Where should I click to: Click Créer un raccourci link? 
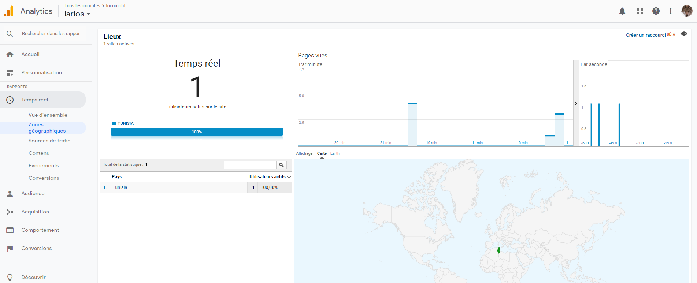tap(646, 35)
